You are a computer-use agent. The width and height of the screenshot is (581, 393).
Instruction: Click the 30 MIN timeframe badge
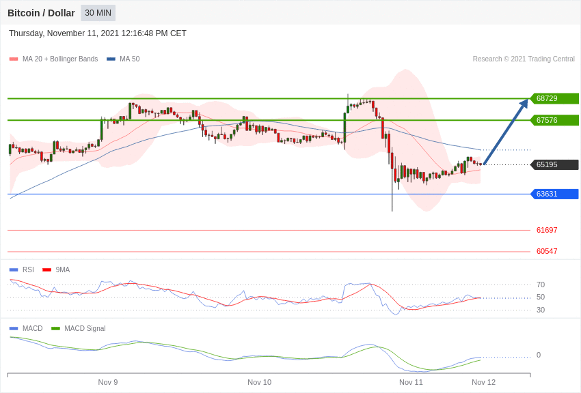click(x=98, y=13)
